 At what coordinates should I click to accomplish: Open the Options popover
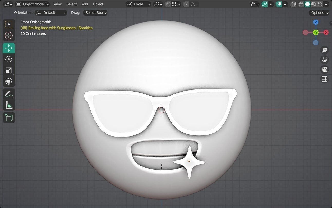[x=319, y=13]
